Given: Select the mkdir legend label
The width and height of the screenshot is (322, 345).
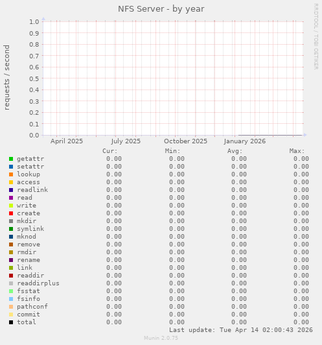Looking at the screenshot, I should pos(27,221).
